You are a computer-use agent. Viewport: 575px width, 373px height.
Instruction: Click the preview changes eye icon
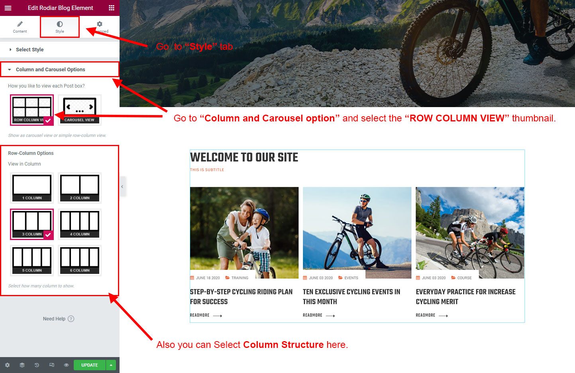(66, 365)
